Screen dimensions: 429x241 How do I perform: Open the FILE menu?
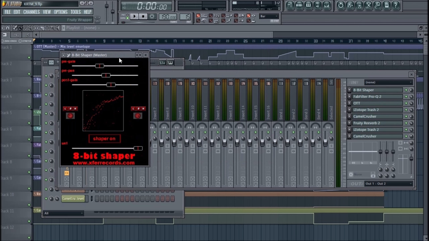(7, 12)
